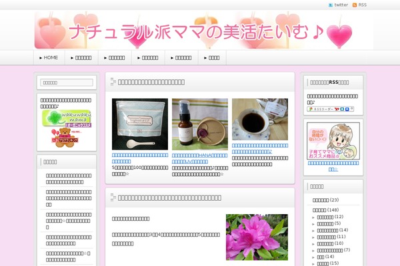Open the serum bottle product thumbnail
This screenshot has width=400, height=266.
click(x=200, y=124)
